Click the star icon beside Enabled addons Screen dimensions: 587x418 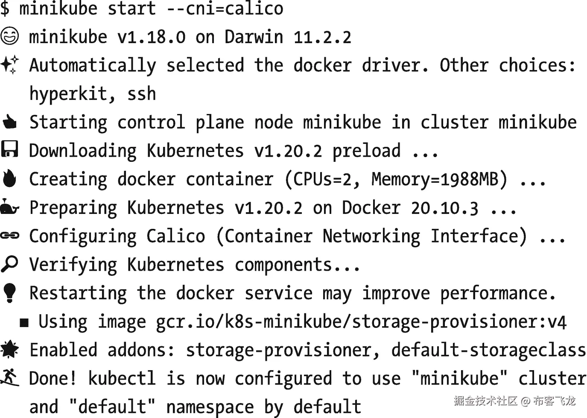[x=9, y=349]
